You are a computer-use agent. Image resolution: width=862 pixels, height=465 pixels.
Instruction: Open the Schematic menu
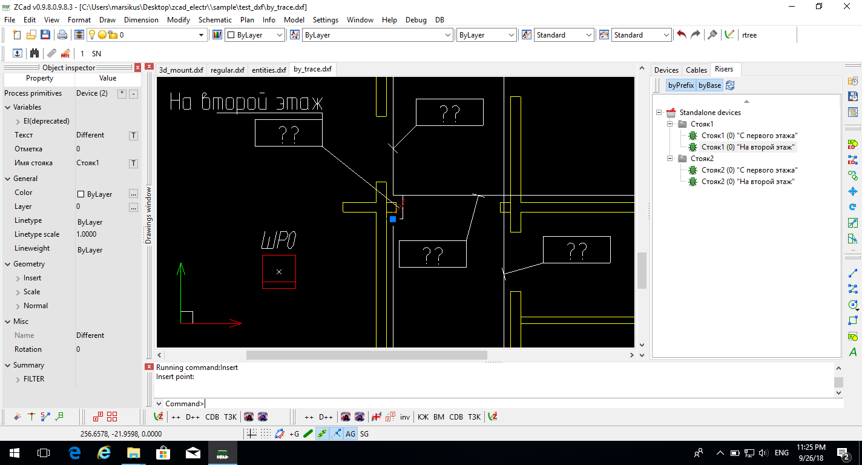point(215,20)
